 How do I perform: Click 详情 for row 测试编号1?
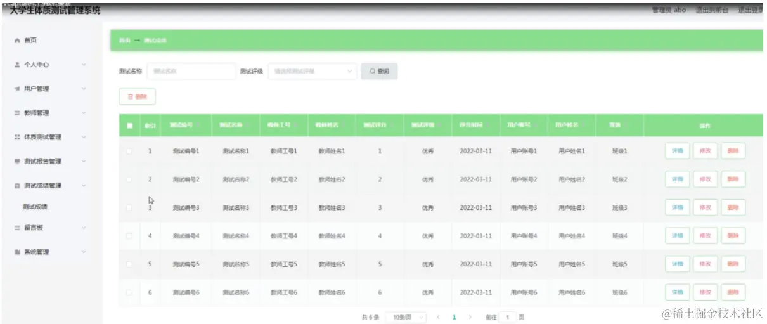coord(678,151)
